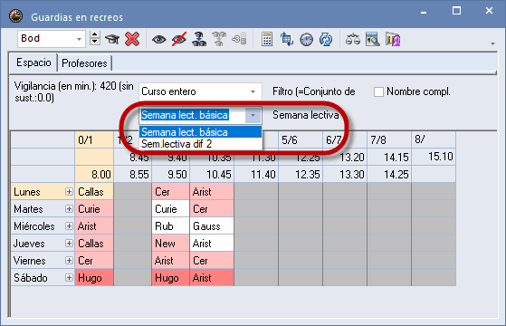Select the Lunes Callas cell

[x=94, y=192]
